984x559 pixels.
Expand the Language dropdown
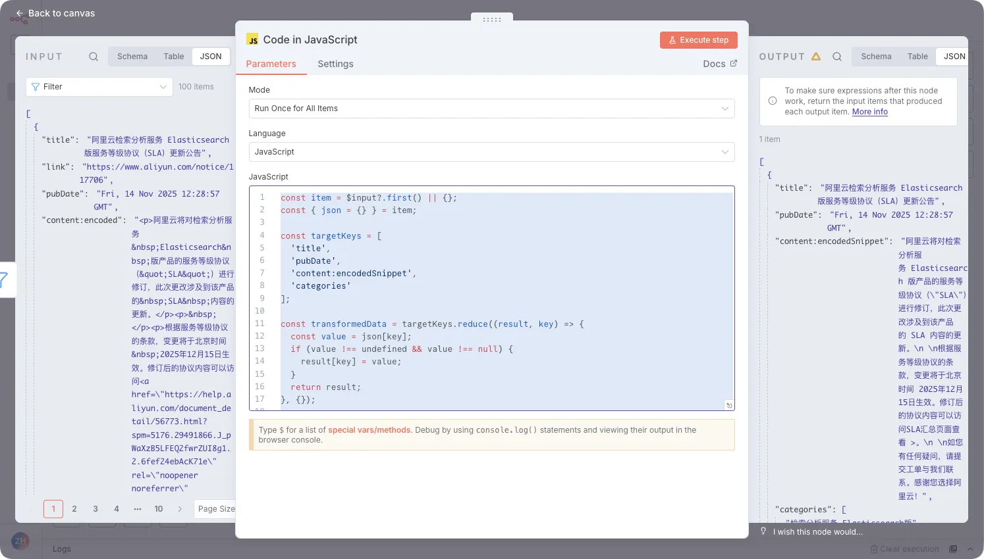pyautogui.click(x=491, y=152)
